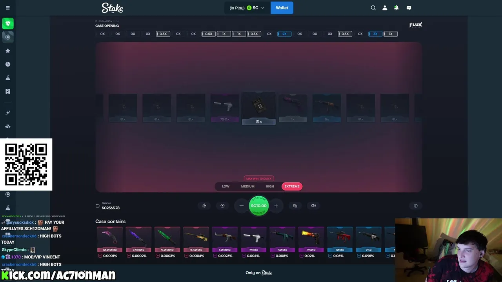Click the wallet icon beside Balance
This screenshot has width=502, height=282.
(98, 206)
